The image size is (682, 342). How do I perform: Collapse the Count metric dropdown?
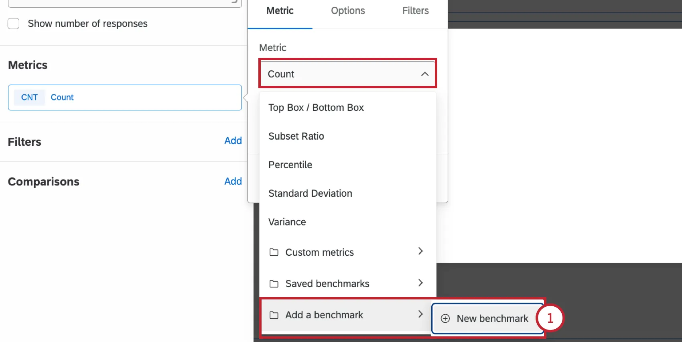(348, 74)
